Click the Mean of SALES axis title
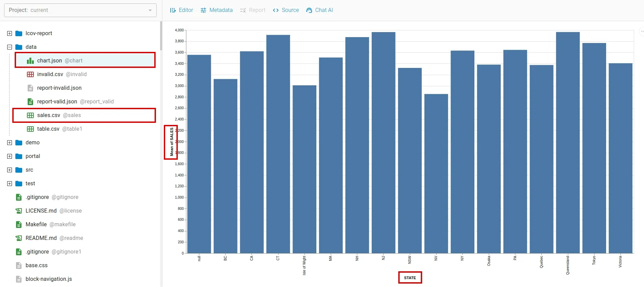Image resolution: width=644 pixels, height=287 pixels. (x=172, y=142)
